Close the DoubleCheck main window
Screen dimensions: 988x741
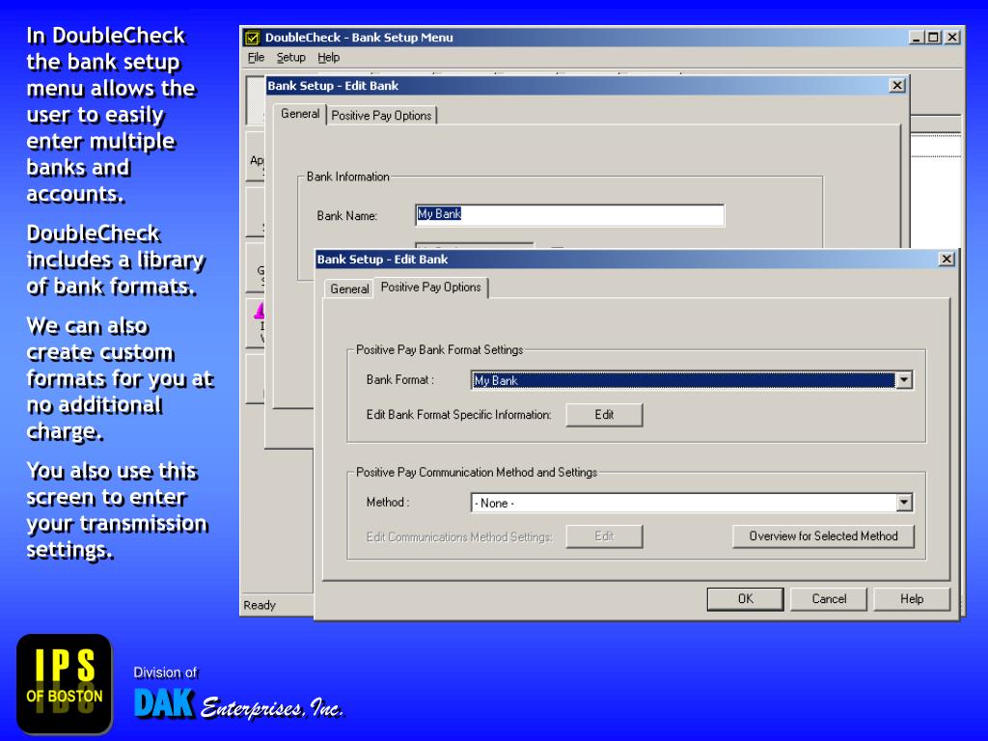click(952, 38)
